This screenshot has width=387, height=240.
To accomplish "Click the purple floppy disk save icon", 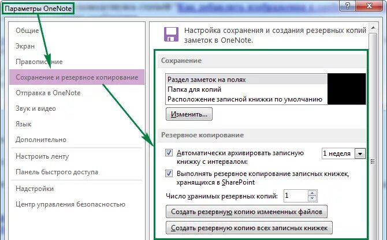I will 172,35.
